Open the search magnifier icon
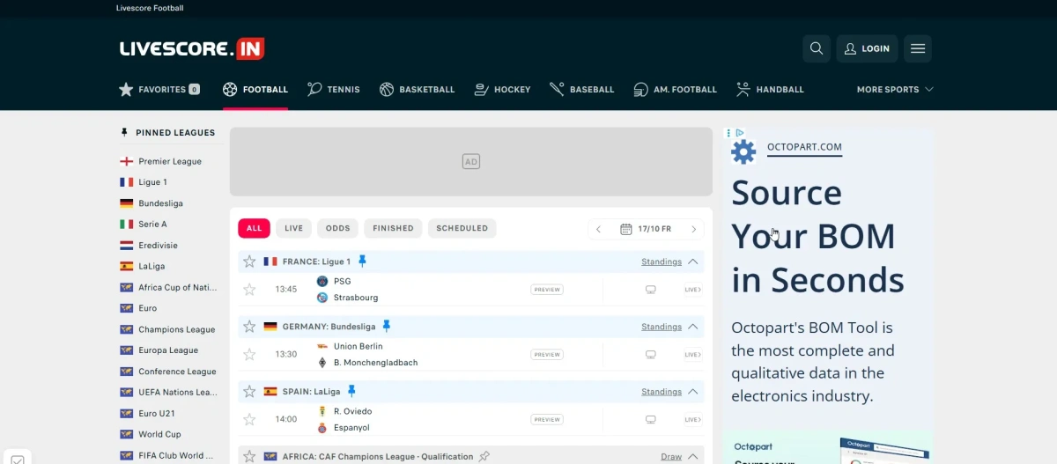 pyautogui.click(x=817, y=48)
